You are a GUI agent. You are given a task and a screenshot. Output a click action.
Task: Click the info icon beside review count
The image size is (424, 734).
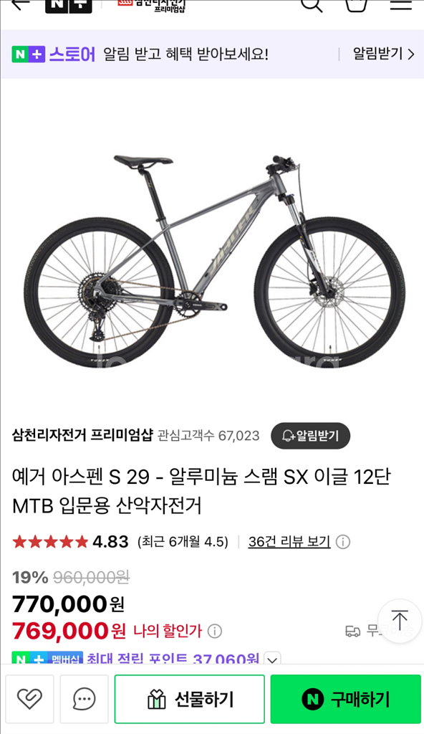[343, 542]
